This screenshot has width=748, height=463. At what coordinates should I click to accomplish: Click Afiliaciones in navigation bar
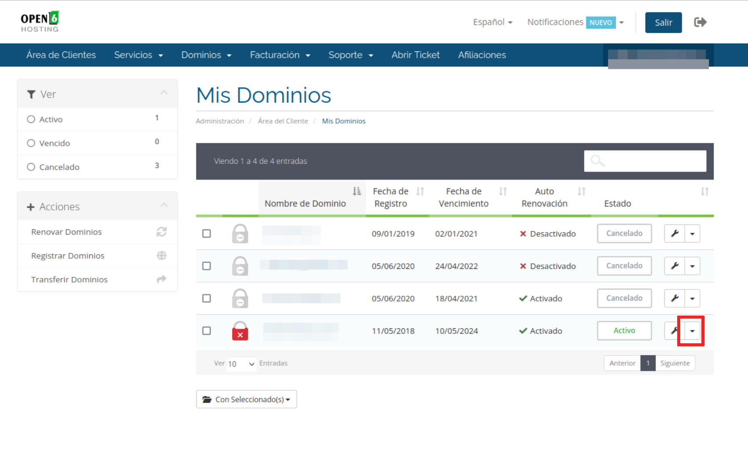tap(482, 55)
